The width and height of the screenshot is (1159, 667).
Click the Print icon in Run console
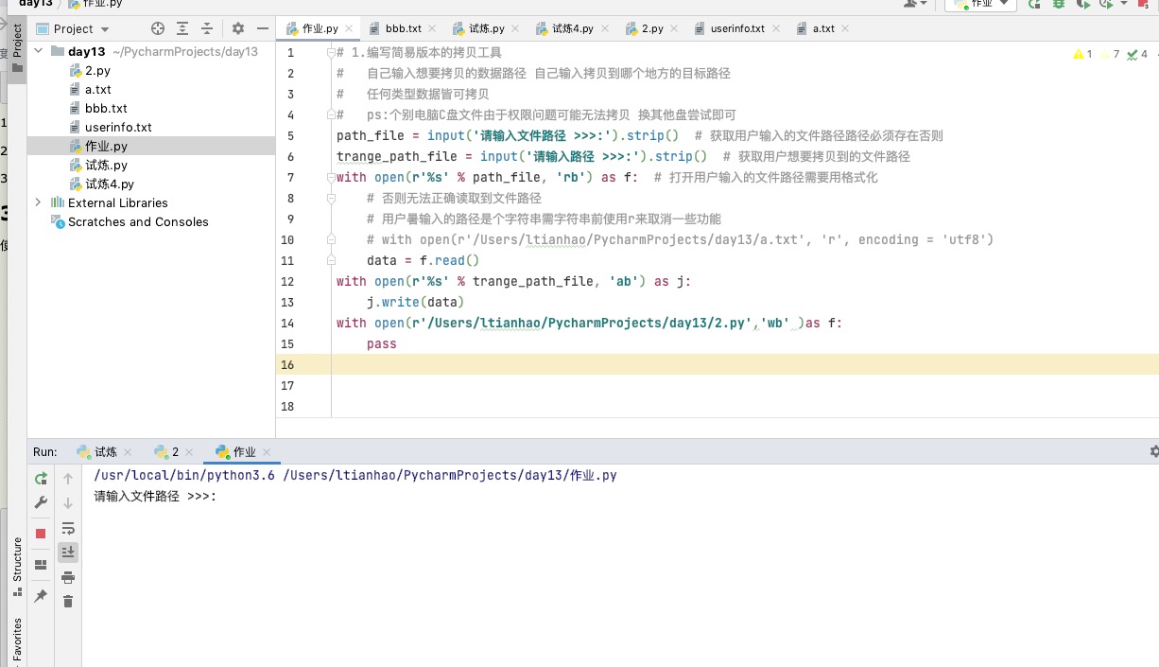coord(68,577)
